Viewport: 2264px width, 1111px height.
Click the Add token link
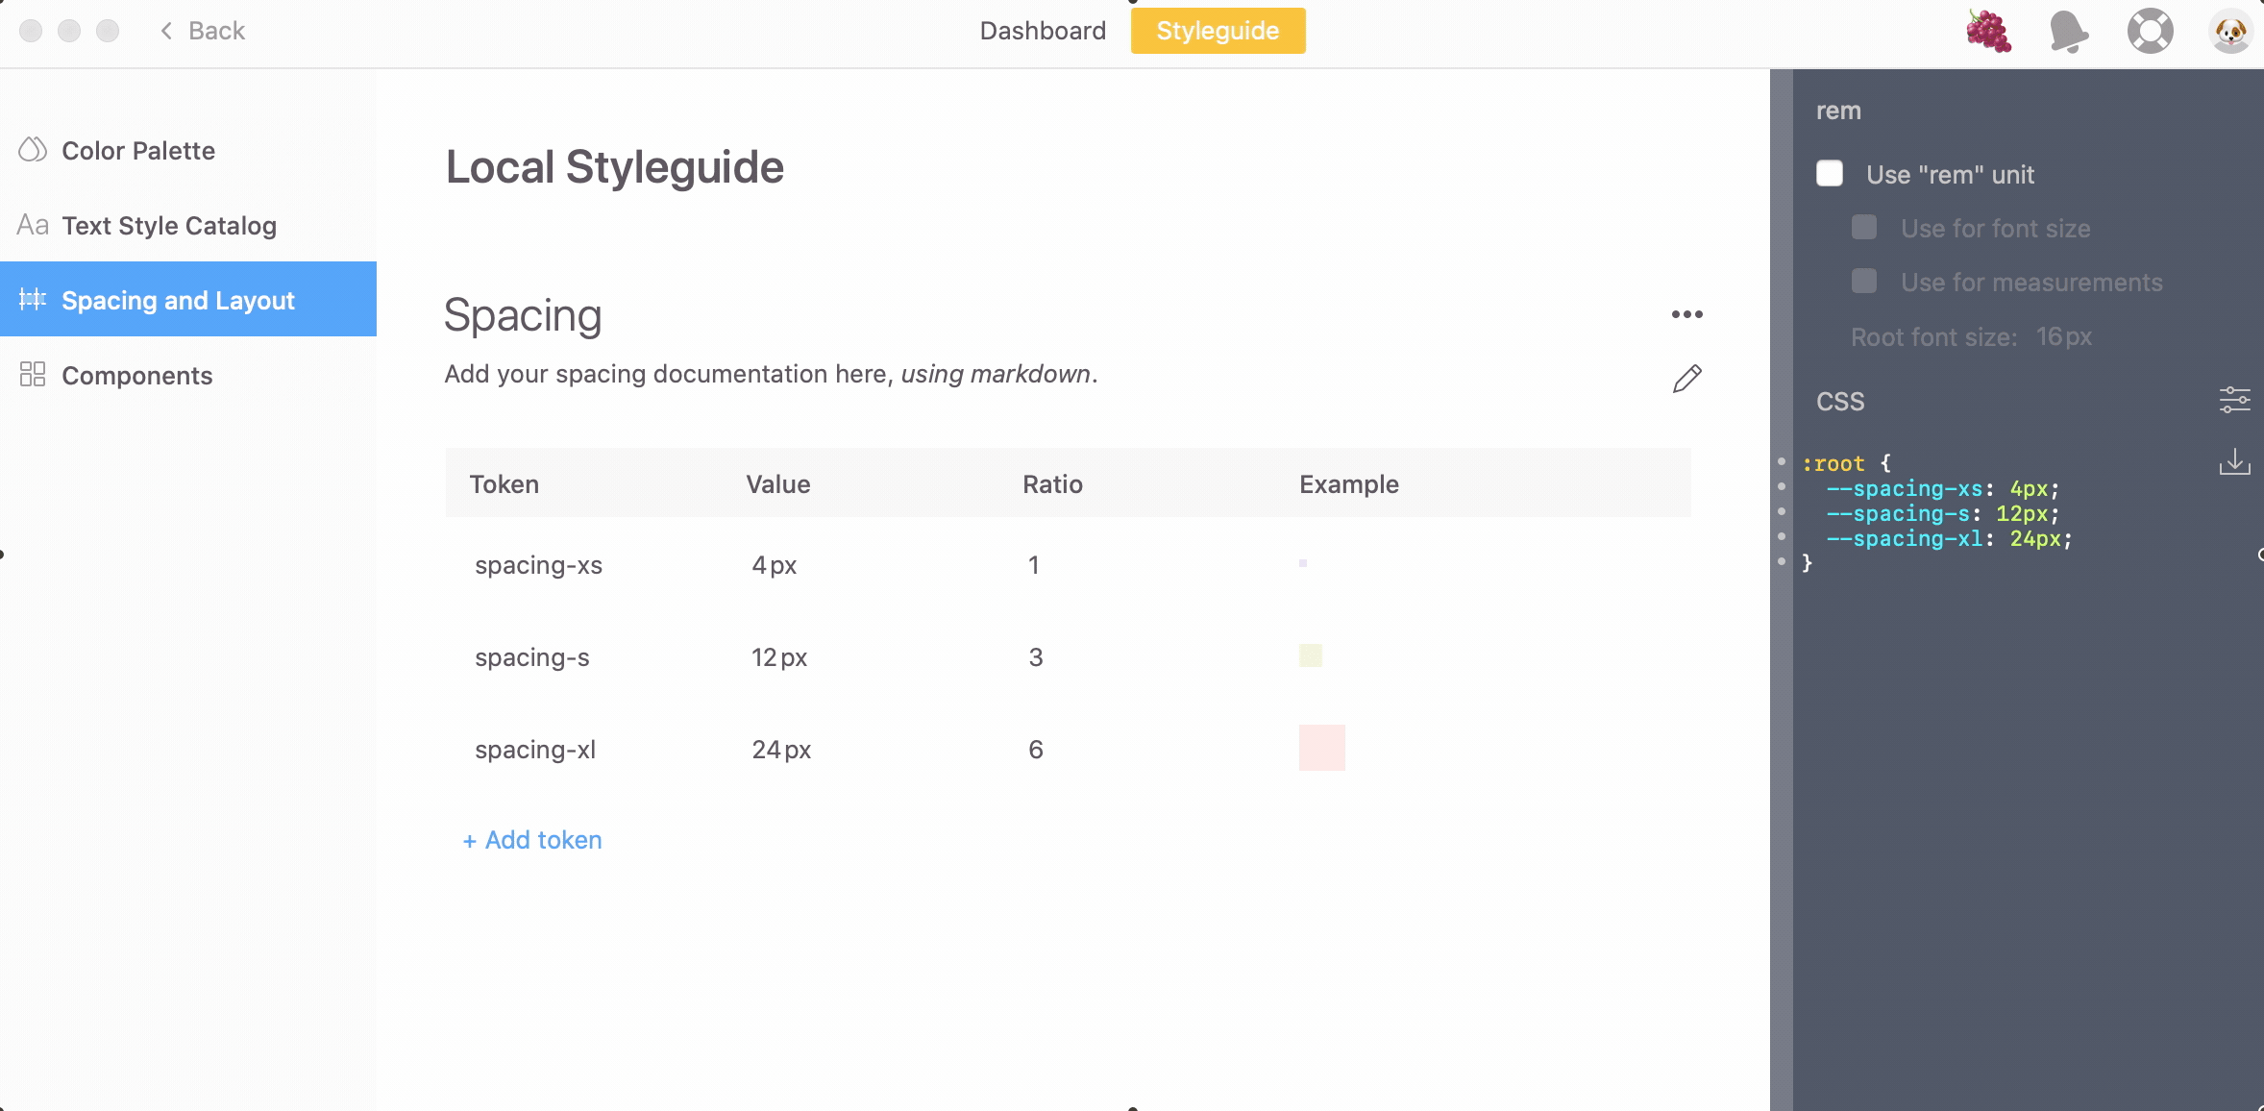pos(532,840)
